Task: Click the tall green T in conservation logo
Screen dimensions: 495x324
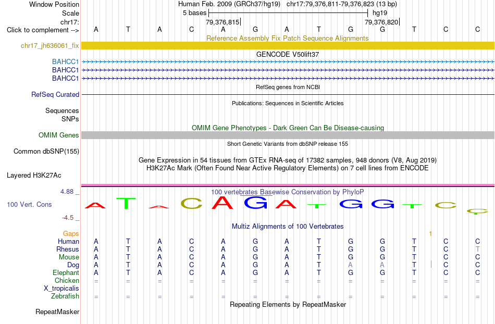Action: (x=126, y=203)
